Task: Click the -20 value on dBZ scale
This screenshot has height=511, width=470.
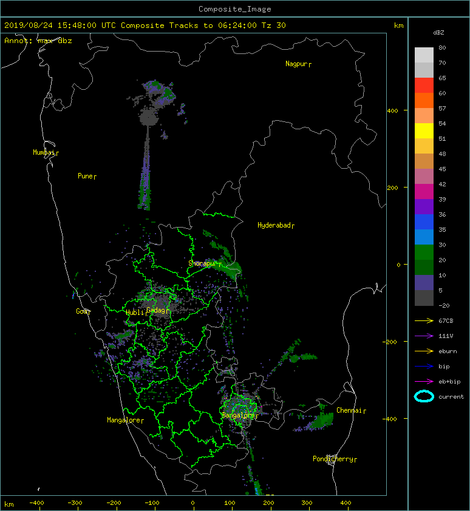Action: [x=444, y=306]
